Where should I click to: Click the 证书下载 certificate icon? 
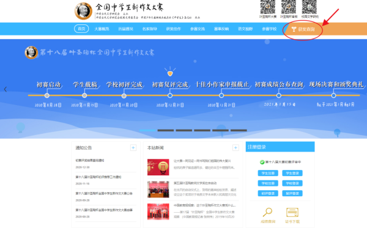[x=292, y=212]
